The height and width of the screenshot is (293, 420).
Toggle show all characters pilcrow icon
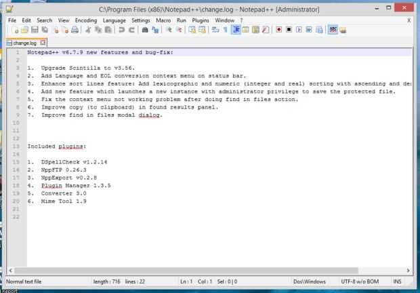point(226,30)
